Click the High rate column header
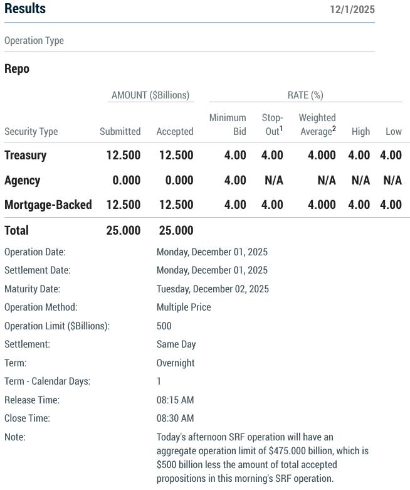The width and height of the screenshot is (410, 490). pyautogui.click(x=360, y=132)
